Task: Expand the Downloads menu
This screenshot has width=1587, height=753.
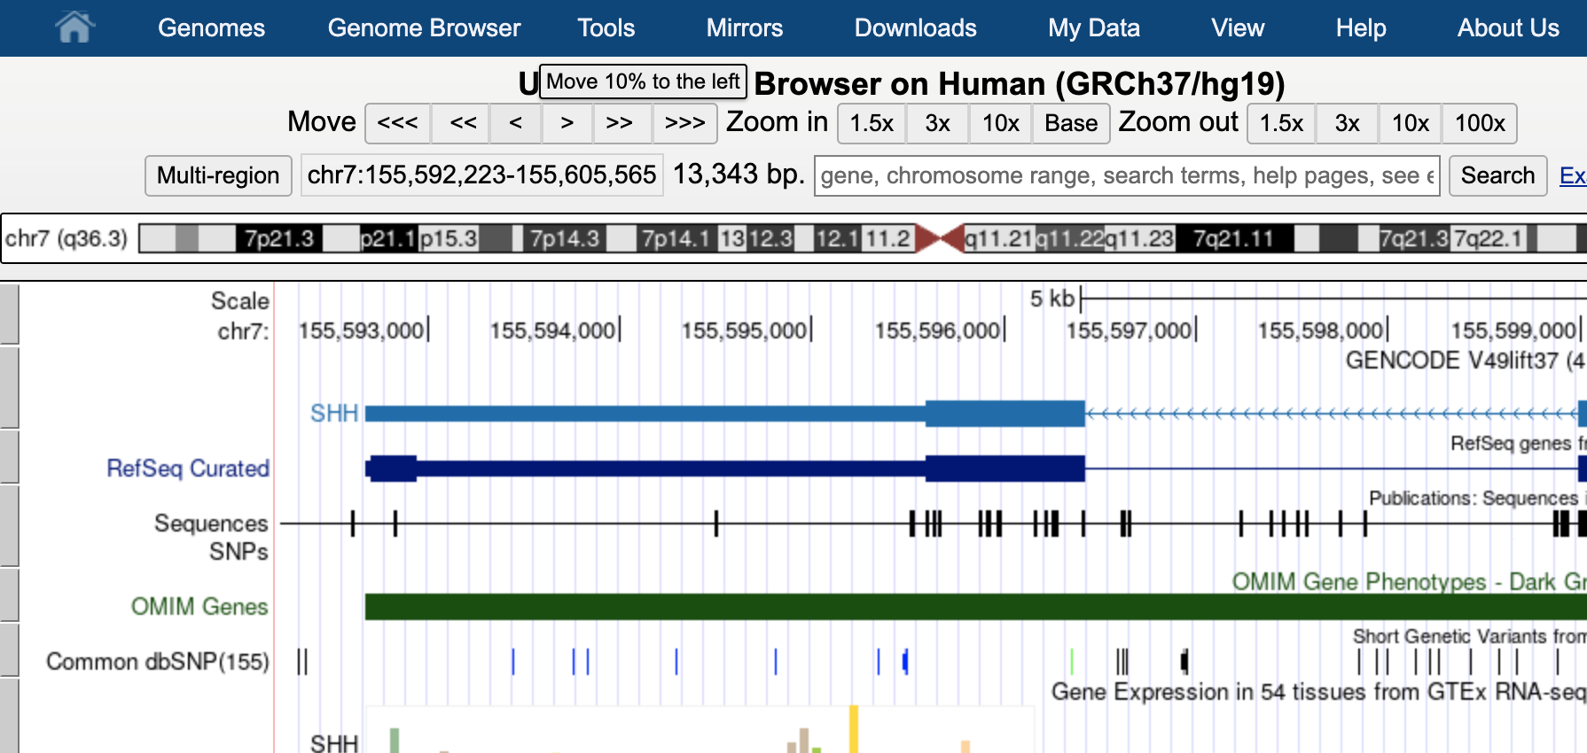Action: [x=915, y=28]
